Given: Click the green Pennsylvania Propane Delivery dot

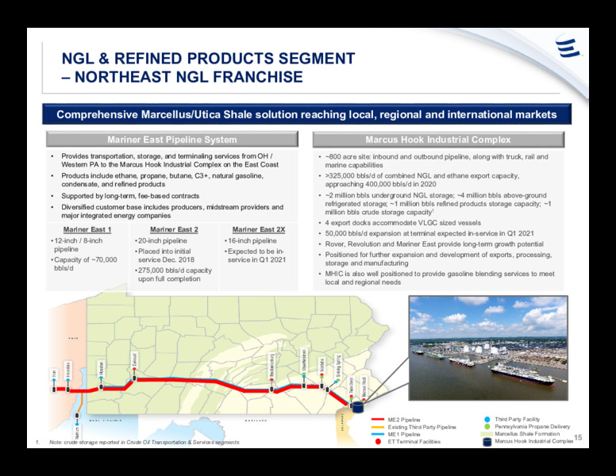Looking at the screenshot, I should (487, 427).
